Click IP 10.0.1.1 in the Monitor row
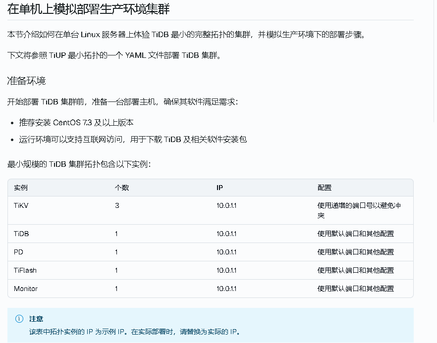The image size is (437, 343). (226, 289)
